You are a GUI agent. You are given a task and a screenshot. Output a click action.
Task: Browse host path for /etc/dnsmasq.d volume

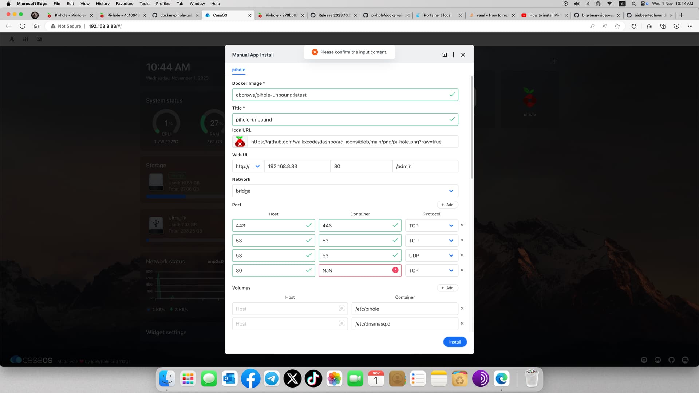click(341, 323)
